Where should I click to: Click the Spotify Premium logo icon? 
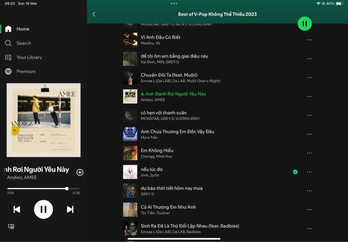pos(8,71)
